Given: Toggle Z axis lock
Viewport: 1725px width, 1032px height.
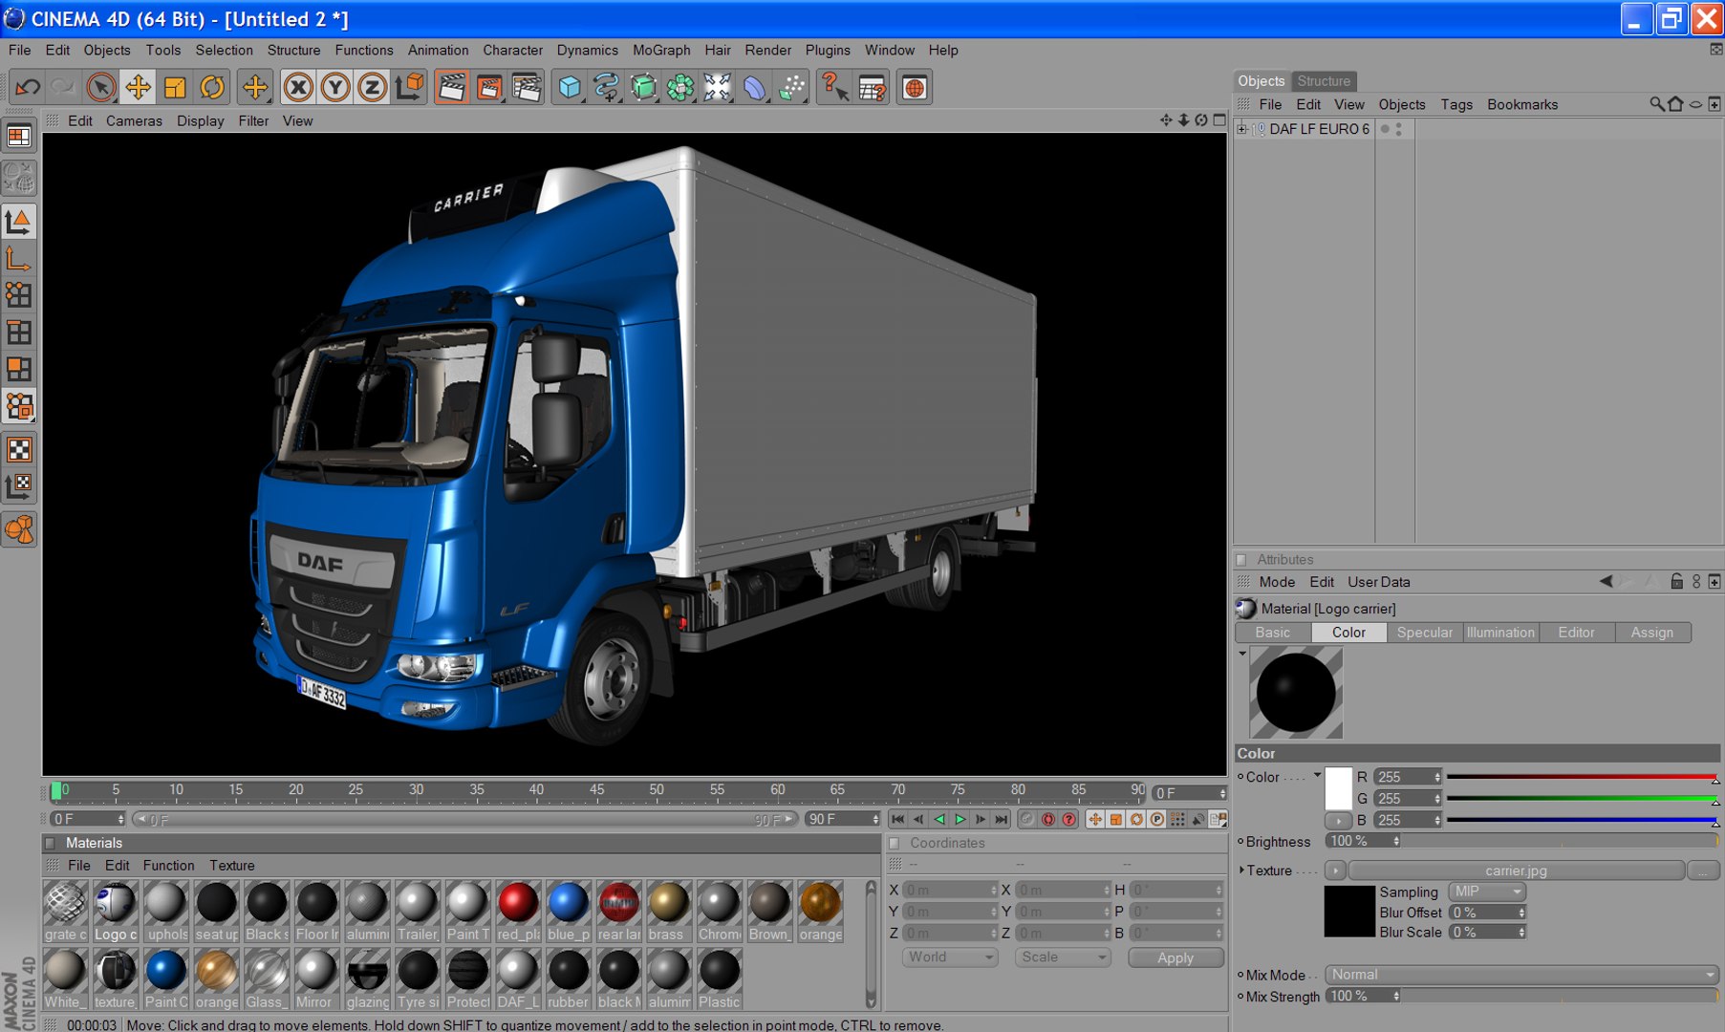Looking at the screenshot, I should (x=372, y=88).
